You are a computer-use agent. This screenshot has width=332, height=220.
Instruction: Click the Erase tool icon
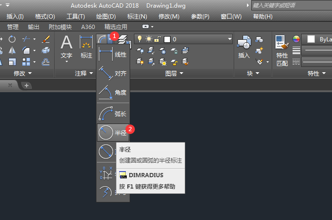(46, 39)
